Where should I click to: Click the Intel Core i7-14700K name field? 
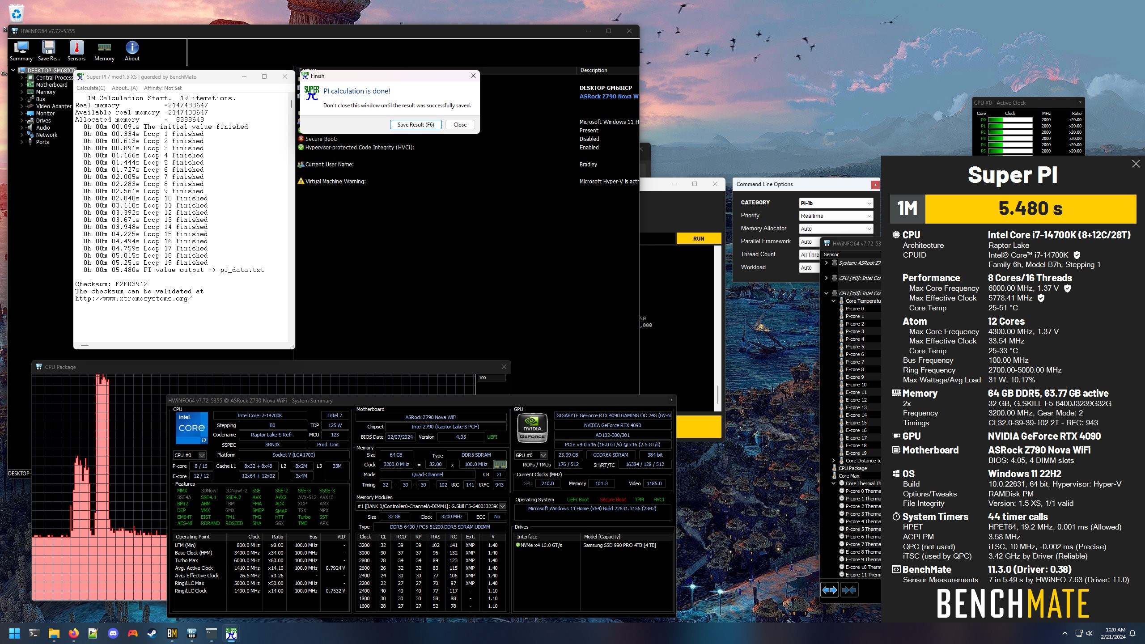click(259, 415)
